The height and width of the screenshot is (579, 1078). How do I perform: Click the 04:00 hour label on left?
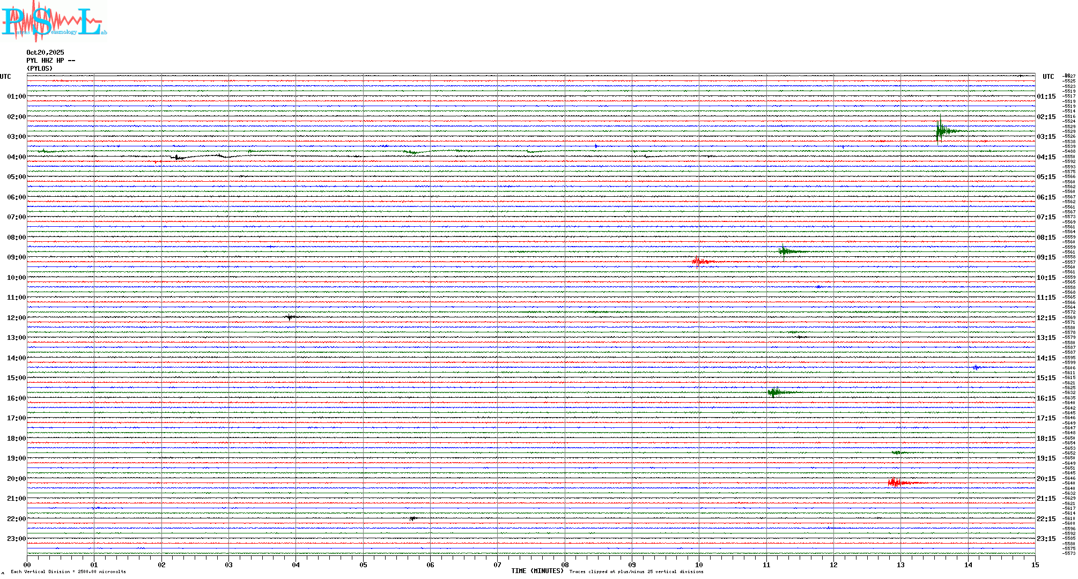pos(16,157)
